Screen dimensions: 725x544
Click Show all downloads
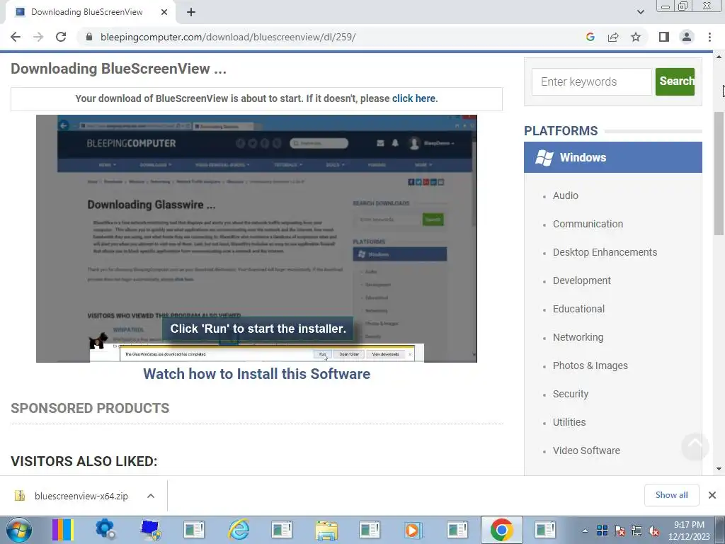point(671,495)
